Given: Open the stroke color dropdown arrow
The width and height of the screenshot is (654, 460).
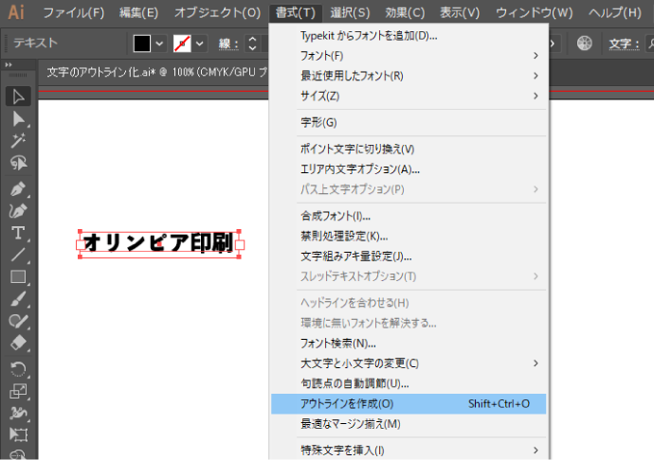Looking at the screenshot, I should pos(200,44).
